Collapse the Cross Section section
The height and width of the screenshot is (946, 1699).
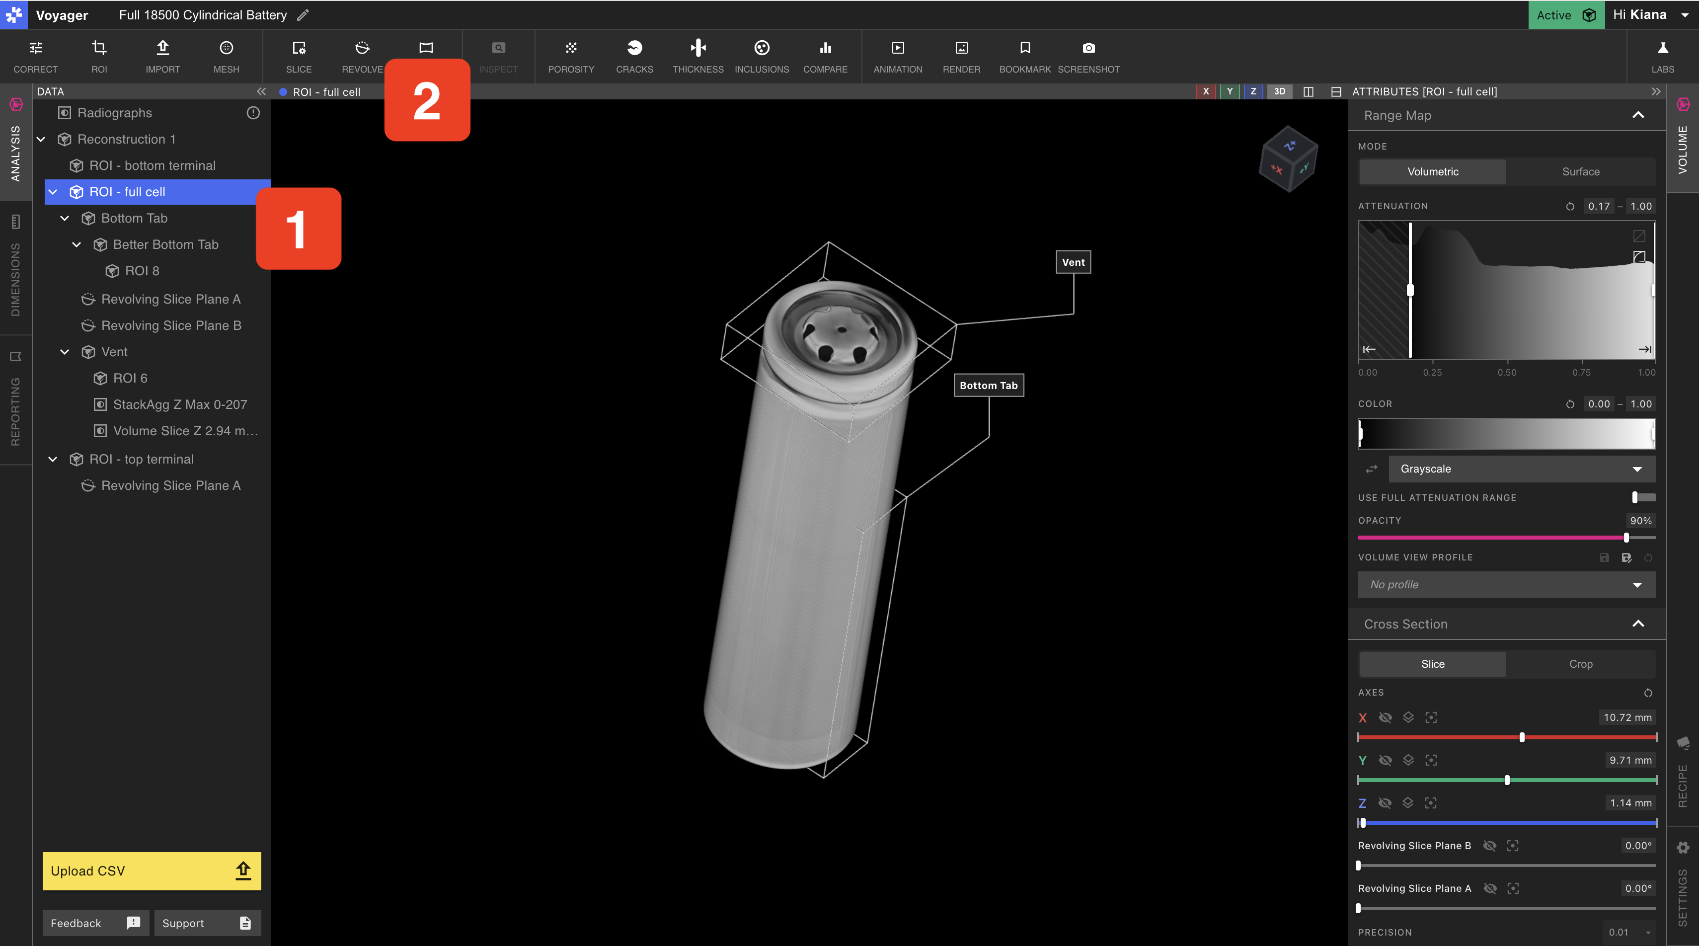(1638, 624)
